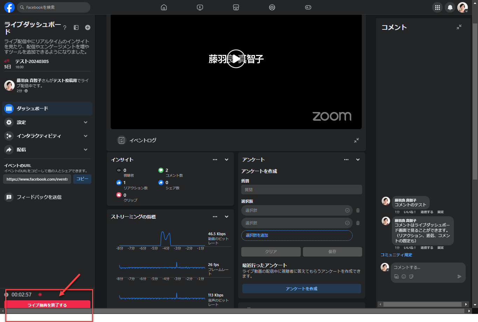Screen dimensions: 478x322
Task: Open the ストリーミングの指標 more options
Action: [x=215, y=217]
